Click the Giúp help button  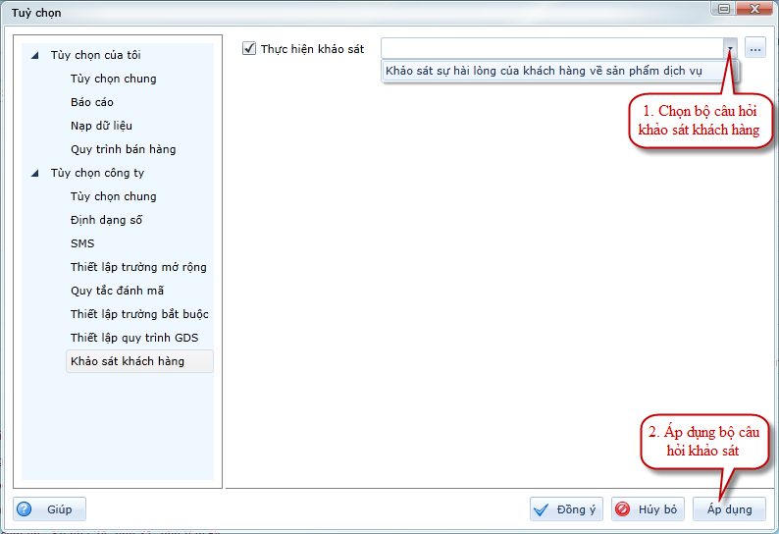(50, 509)
